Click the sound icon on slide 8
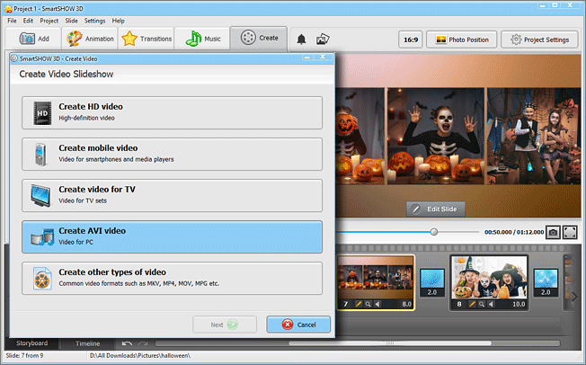This screenshot has width=586, height=365. (492, 304)
